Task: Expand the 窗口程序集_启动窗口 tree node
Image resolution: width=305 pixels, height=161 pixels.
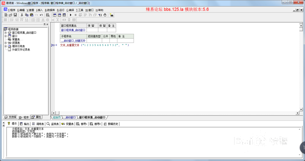Action: 5,33
